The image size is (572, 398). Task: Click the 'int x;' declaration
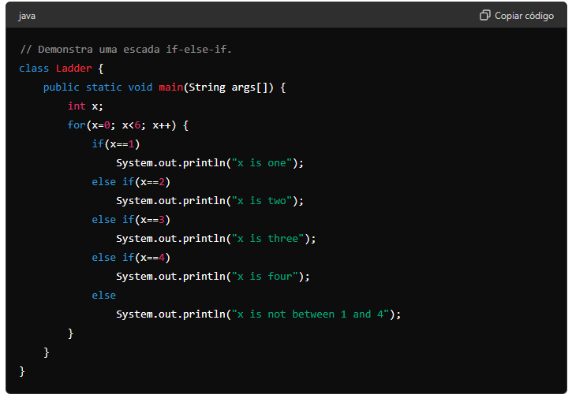point(85,106)
